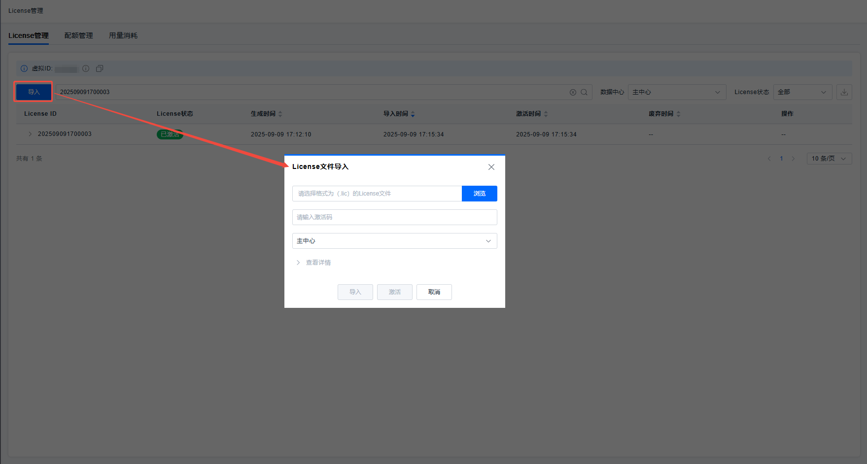Sort the table by 废弃时间

[678, 114]
